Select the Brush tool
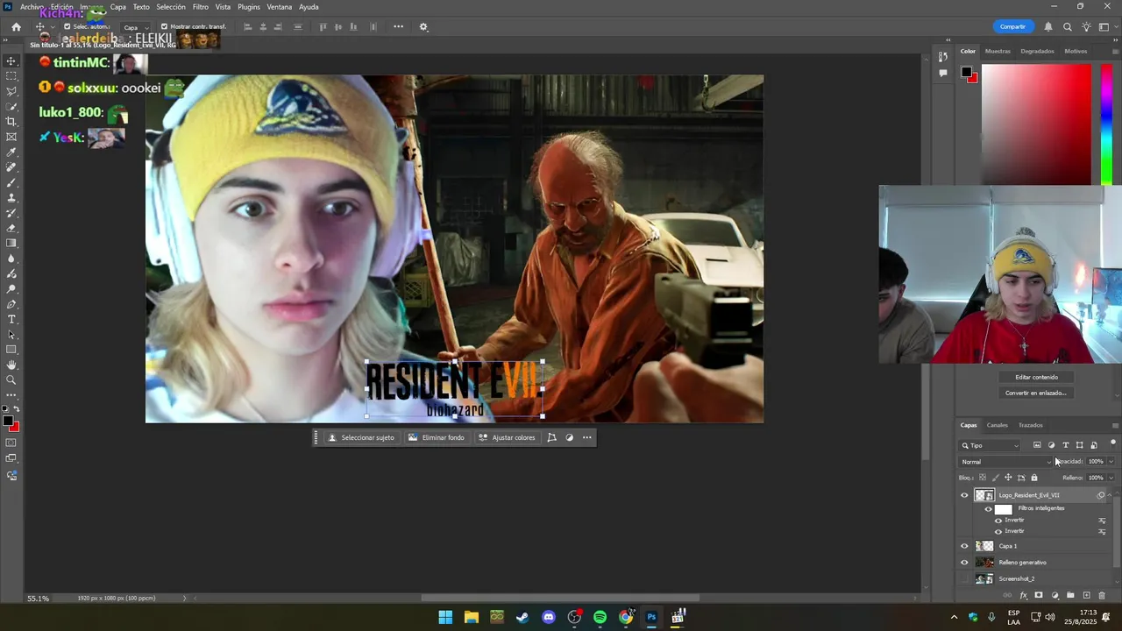Viewport: 1122px width, 631px height. [x=11, y=182]
